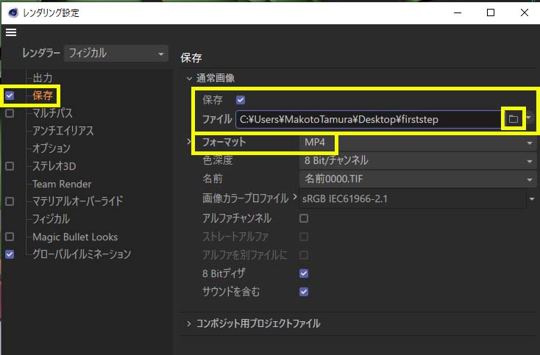Select ステレオ3D settings entry
This screenshot has height=355, width=540.
coord(54,166)
